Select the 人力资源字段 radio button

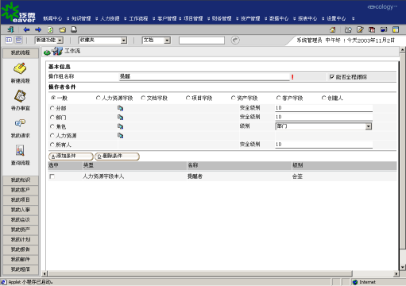click(x=98, y=98)
